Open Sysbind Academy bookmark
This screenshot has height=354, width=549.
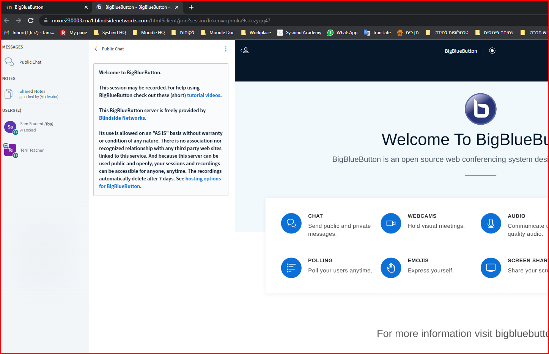(299, 33)
